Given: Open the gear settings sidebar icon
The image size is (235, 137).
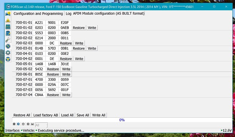Looking at the screenshot, I should (x=8, y=52).
